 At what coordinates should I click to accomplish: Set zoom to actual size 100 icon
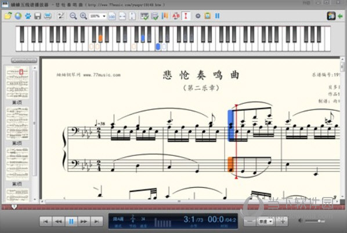click(x=112, y=16)
